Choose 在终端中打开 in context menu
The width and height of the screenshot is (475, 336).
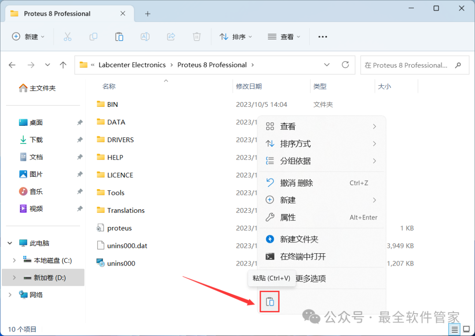[x=322, y=257]
